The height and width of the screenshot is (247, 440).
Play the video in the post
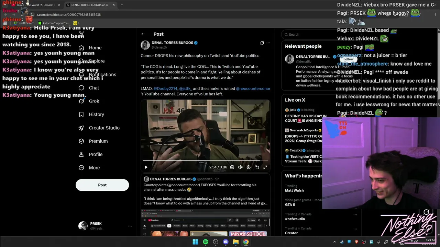[x=146, y=167]
